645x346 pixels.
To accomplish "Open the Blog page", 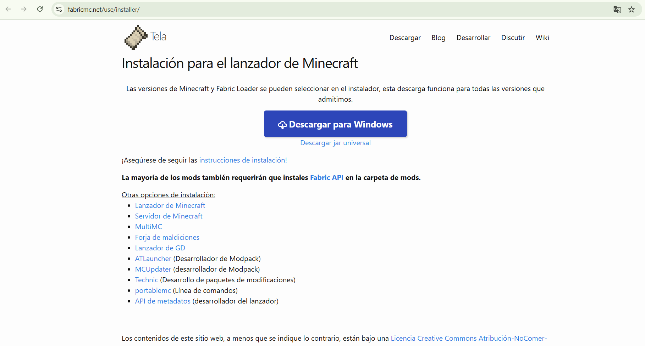I will click(x=439, y=38).
